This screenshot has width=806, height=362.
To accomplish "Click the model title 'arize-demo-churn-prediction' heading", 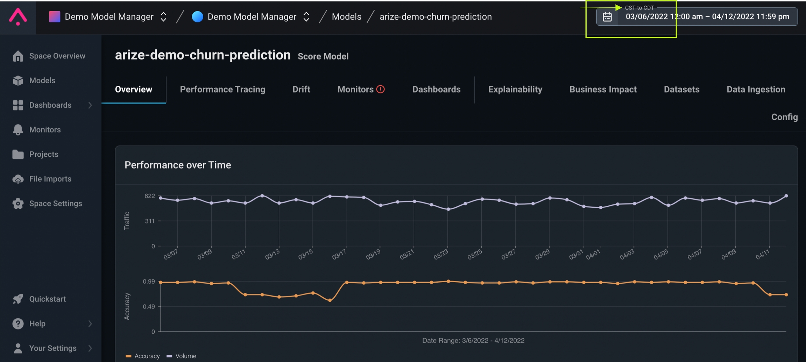I will 203,55.
